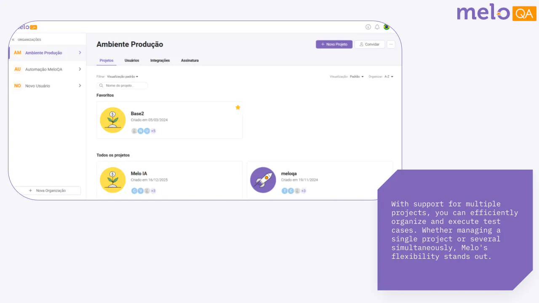The height and width of the screenshot is (303, 539).
Task: Click the Melo IA plant project icon
Action: (x=113, y=180)
